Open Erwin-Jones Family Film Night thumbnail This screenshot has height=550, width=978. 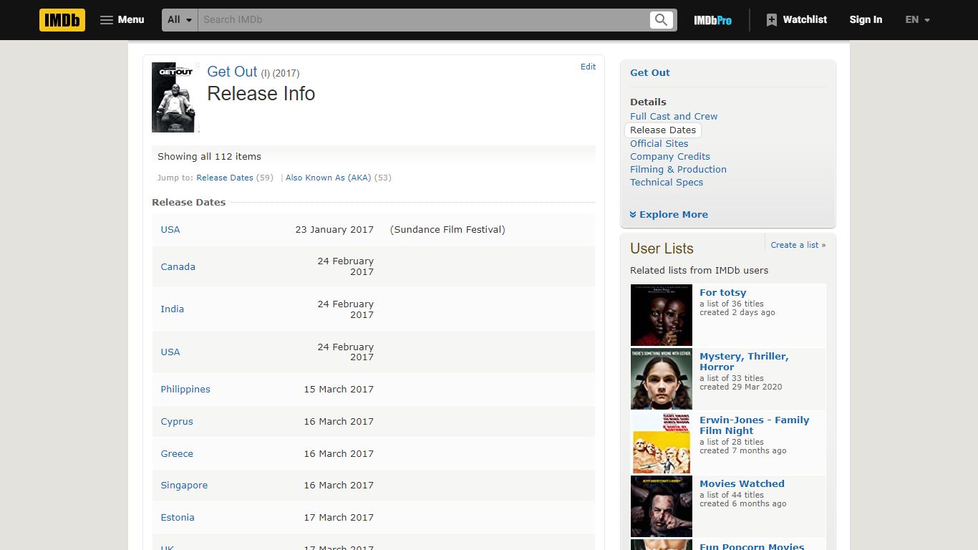tap(662, 443)
